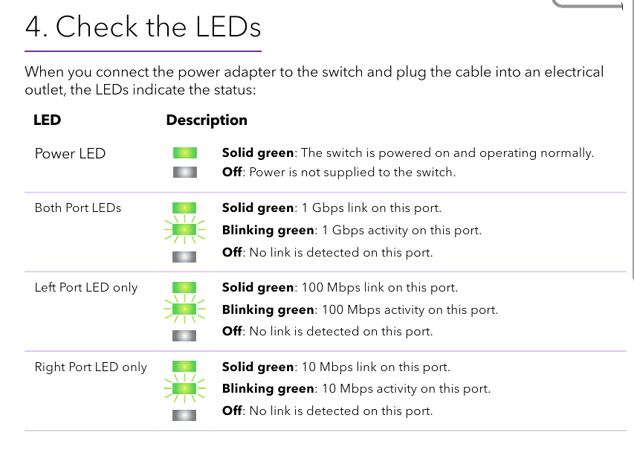Select the 'Both Port LEDs' row label
The height and width of the screenshot is (476, 634).
[x=78, y=208]
